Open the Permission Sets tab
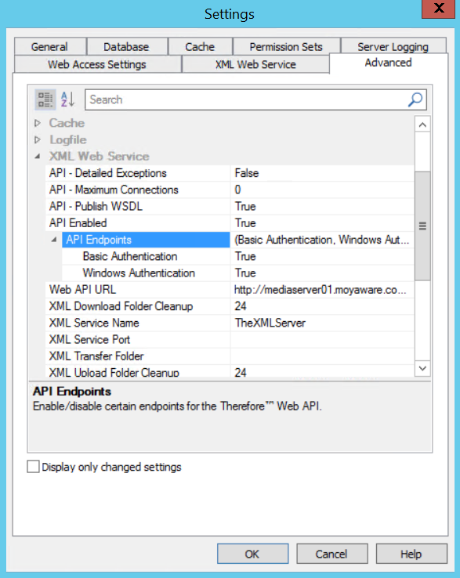This screenshot has height=578, width=460. (x=286, y=47)
